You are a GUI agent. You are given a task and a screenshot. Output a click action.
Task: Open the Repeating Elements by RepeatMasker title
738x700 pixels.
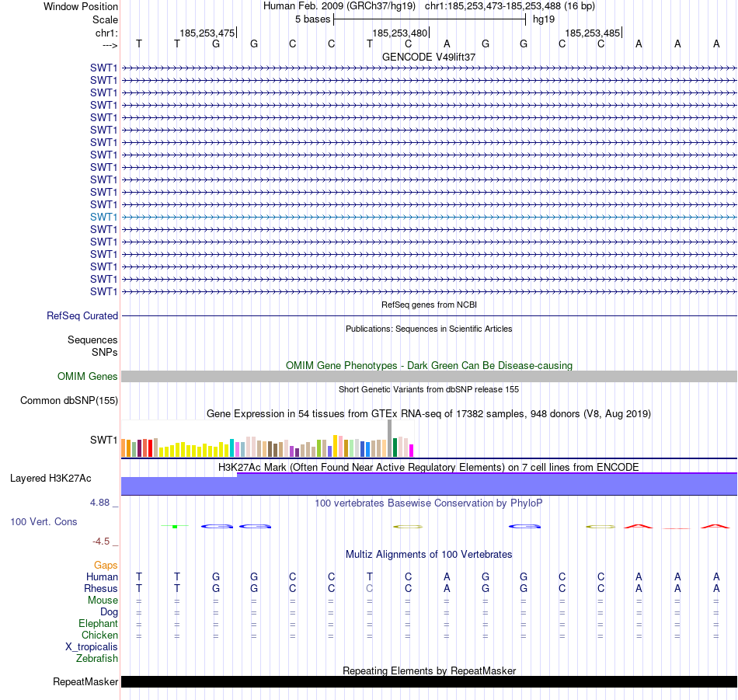pos(429,670)
